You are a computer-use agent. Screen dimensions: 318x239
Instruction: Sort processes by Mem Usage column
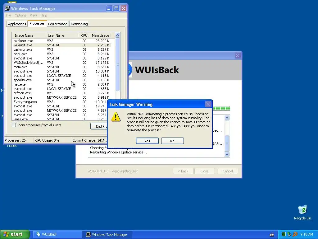pyautogui.click(x=100, y=35)
